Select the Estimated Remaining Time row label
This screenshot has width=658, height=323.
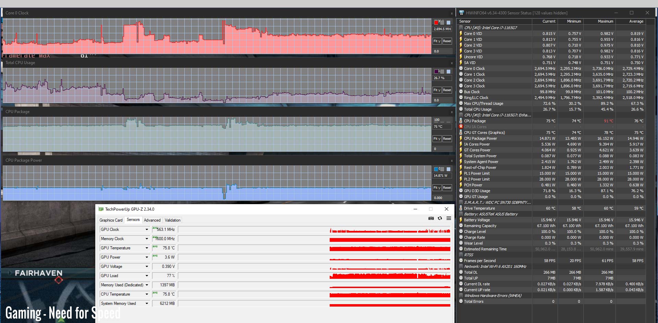point(485,249)
